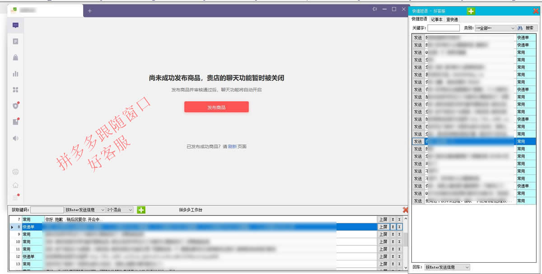Screen dimensions: 542x274
Task: Click green plus icon in bottom toolbar
Action: 141,210
